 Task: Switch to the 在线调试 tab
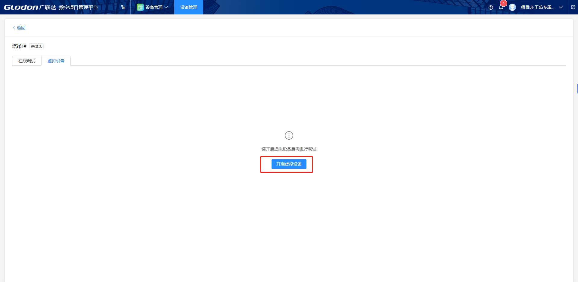click(x=27, y=61)
